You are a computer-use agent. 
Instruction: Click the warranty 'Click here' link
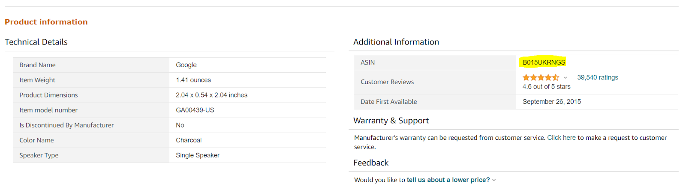pos(561,138)
